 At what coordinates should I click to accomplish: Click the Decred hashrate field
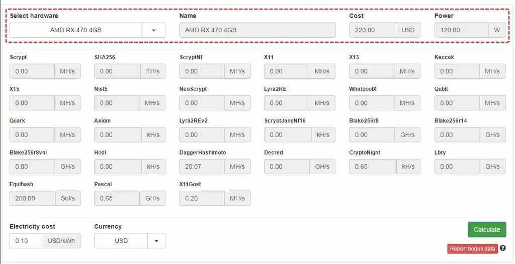click(x=287, y=167)
